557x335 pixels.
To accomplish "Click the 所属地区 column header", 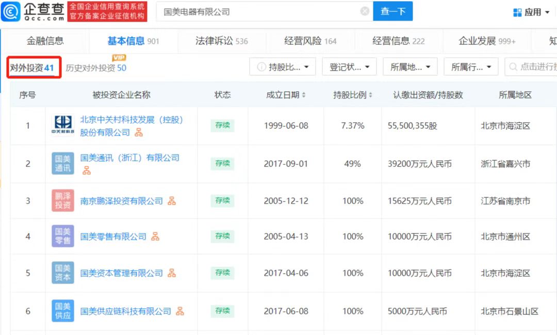I will (515, 95).
